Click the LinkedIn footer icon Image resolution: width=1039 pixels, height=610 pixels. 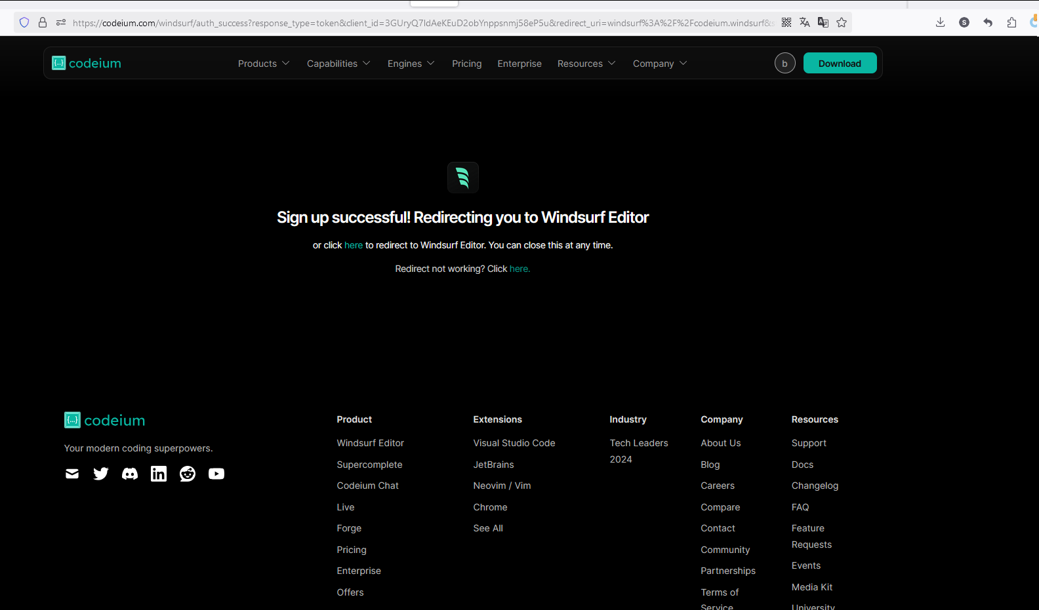click(x=159, y=474)
